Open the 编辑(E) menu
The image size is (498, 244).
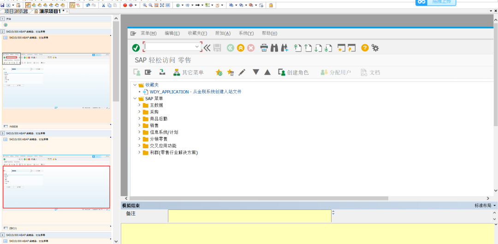(x=172, y=33)
